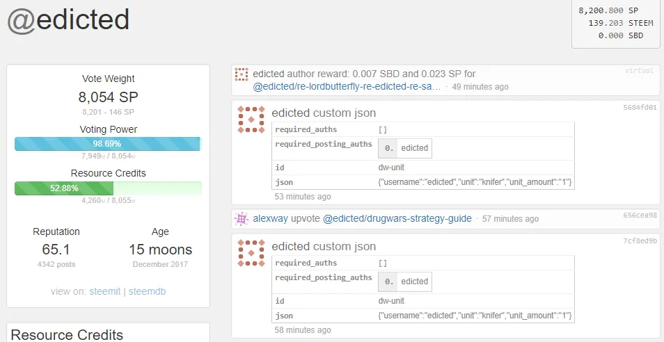Click the 139.203 STEEM balance

pyautogui.click(x=621, y=23)
